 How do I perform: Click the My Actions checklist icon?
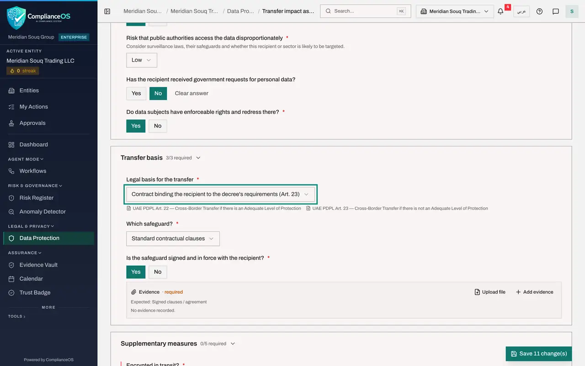[x=11, y=107]
